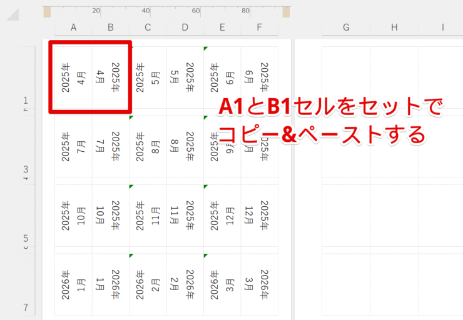Select row 1 header
The height and width of the screenshot is (320, 463).
[26, 77]
